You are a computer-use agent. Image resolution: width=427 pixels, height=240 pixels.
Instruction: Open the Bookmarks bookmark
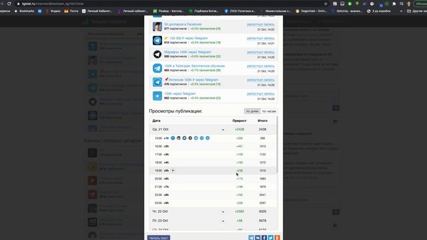[24, 11]
